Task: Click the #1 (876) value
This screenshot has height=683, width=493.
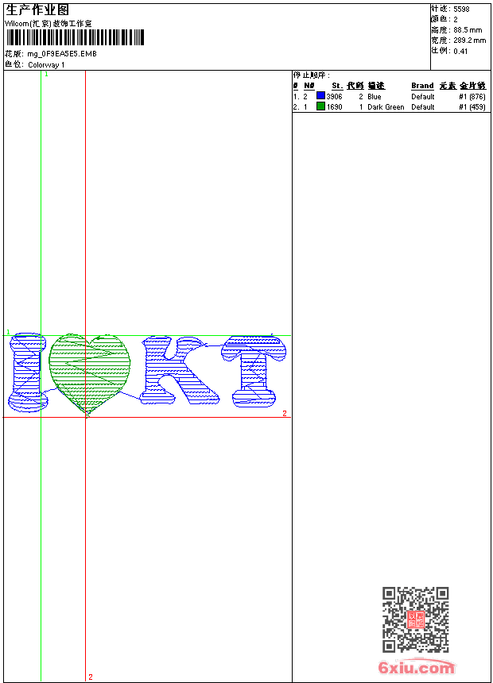Action: click(472, 97)
